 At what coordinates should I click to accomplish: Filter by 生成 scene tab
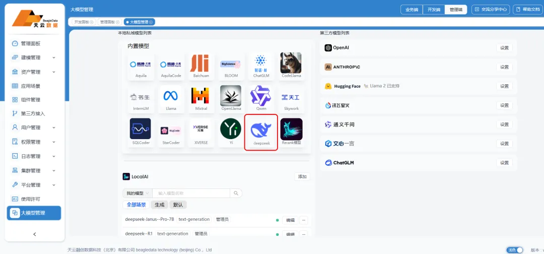159,205
